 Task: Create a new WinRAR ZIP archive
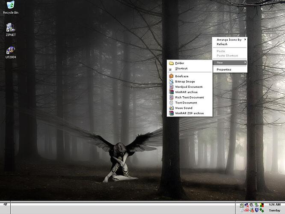(189, 113)
